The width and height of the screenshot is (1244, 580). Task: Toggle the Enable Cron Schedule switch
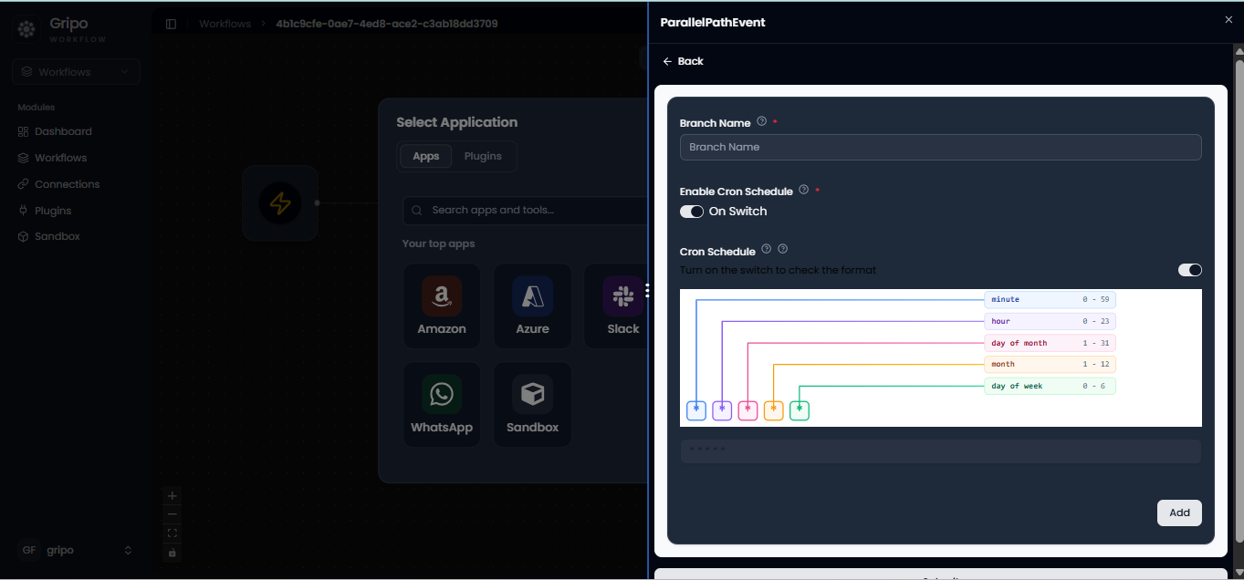pos(692,212)
